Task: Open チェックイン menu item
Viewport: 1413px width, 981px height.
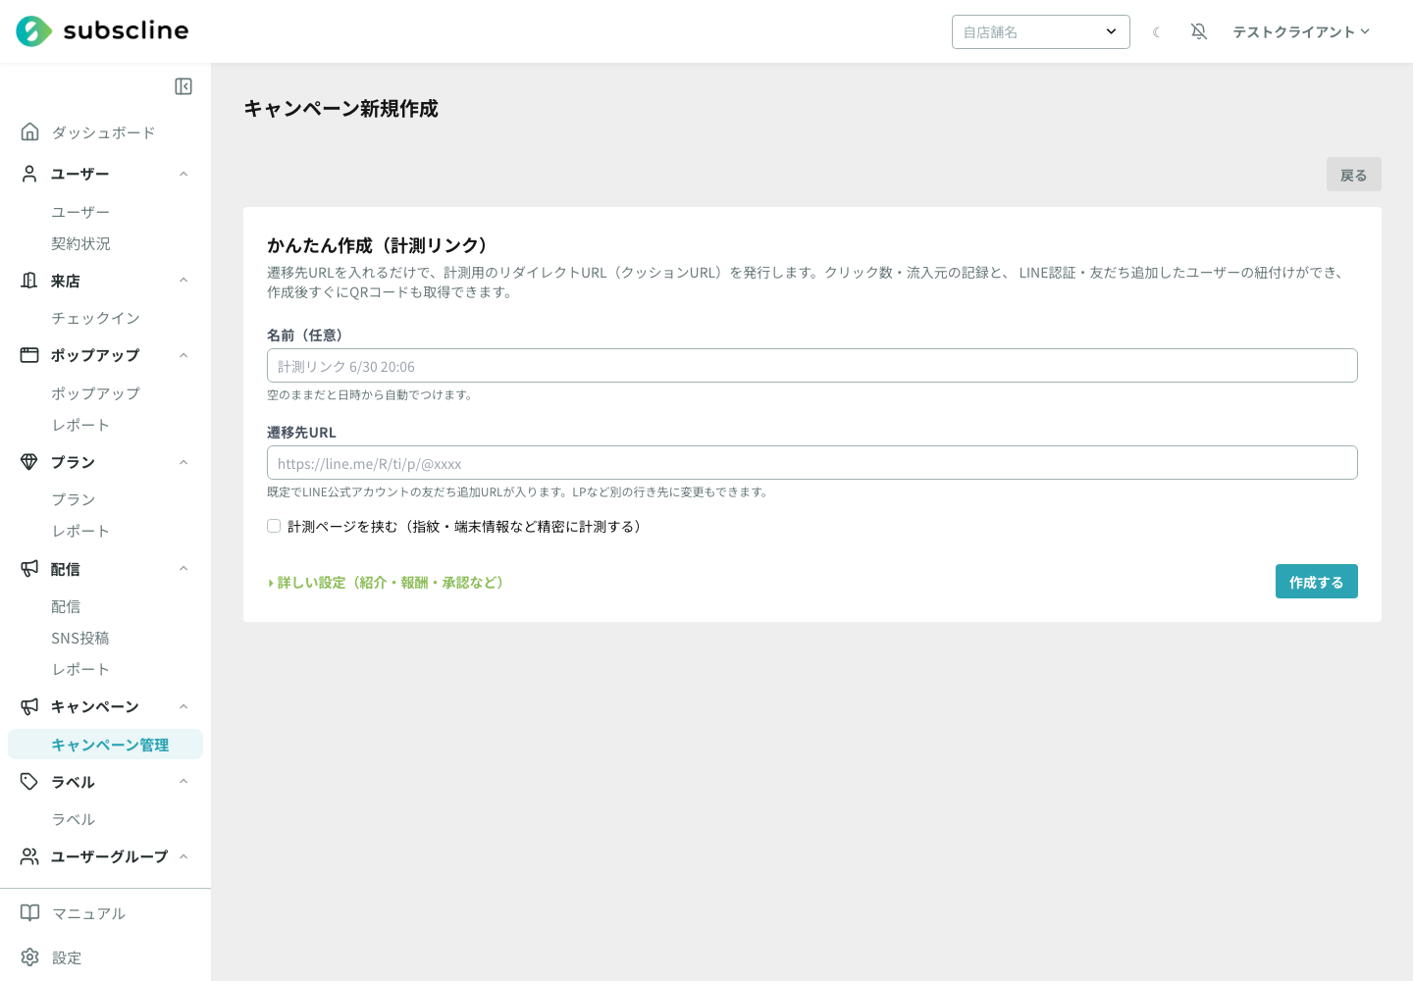Action: pyautogui.click(x=95, y=318)
